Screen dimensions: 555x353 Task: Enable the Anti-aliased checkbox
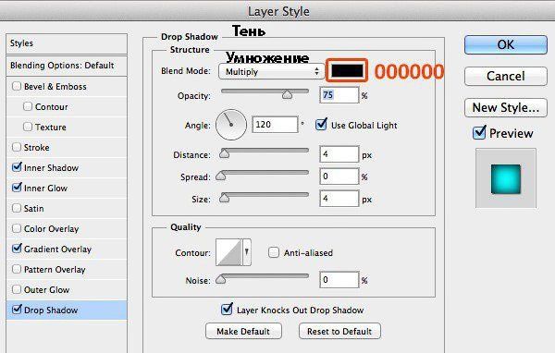pyautogui.click(x=273, y=252)
